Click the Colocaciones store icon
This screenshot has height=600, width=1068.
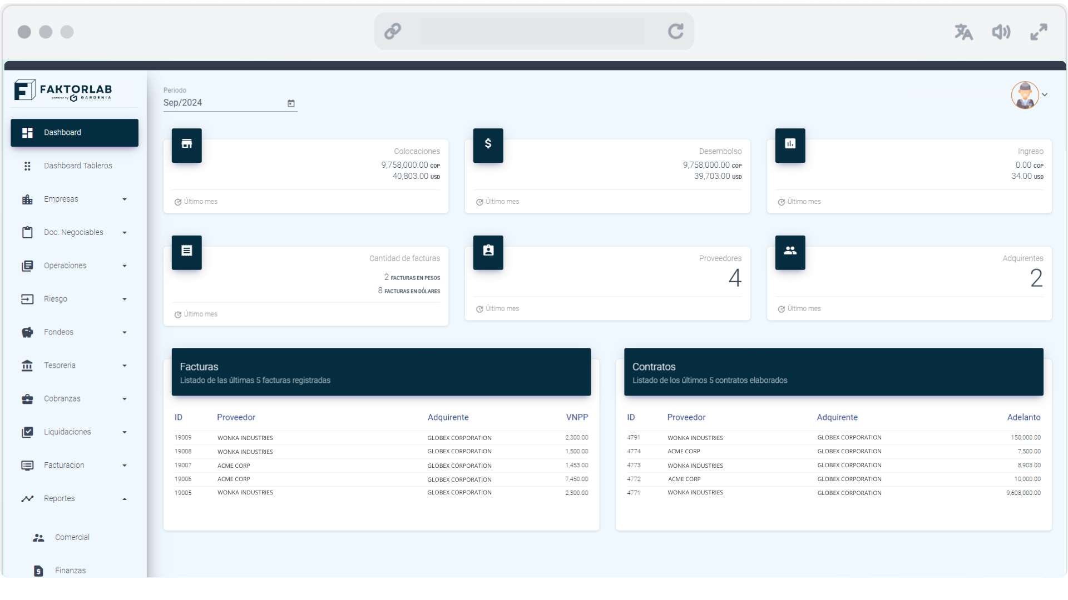(187, 145)
